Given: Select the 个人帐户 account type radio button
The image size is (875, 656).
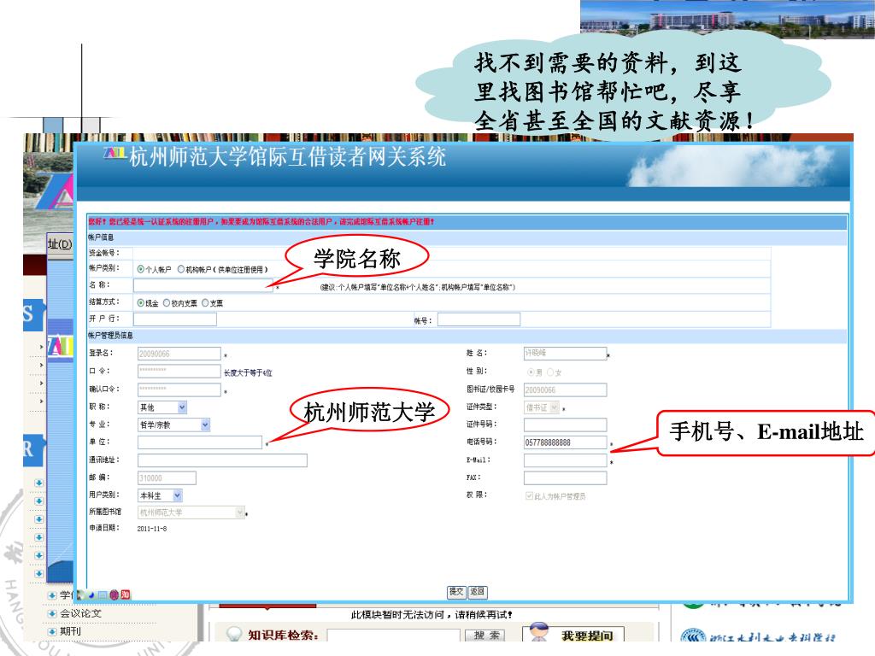Looking at the screenshot, I should click(x=141, y=269).
